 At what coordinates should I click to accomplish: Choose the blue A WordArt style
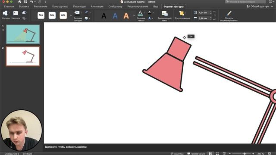tap(115, 16)
